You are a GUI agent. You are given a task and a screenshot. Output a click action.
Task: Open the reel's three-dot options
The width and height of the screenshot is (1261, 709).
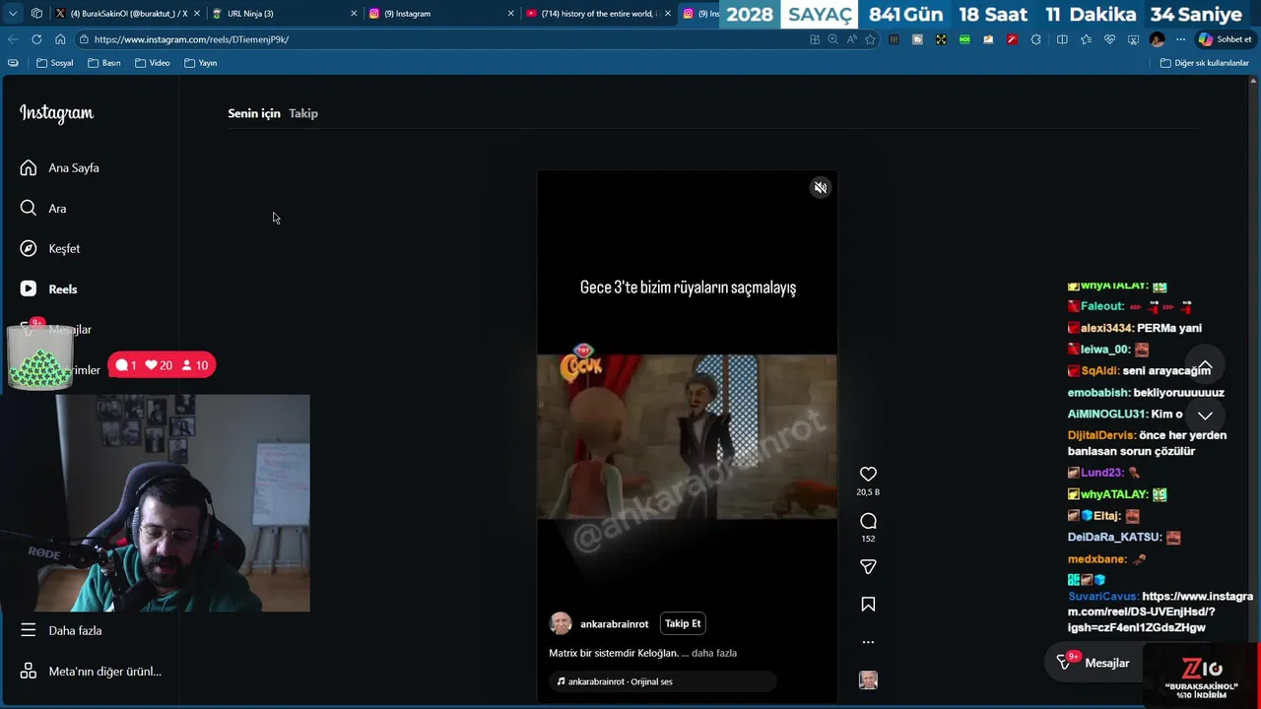pos(868,642)
